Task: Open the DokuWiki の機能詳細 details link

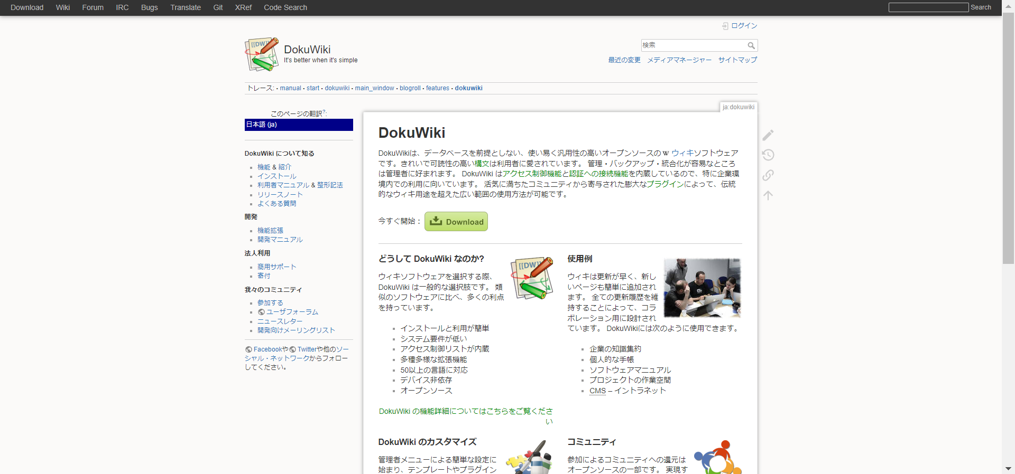Action: click(x=466, y=416)
